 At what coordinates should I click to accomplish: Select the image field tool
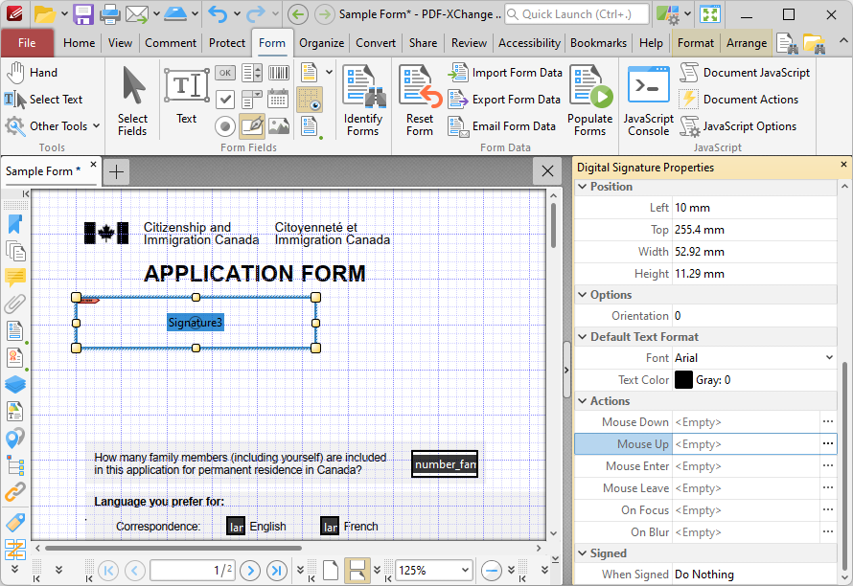[279, 126]
